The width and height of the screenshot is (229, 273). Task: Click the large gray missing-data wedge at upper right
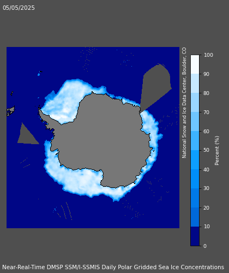coord(155,87)
